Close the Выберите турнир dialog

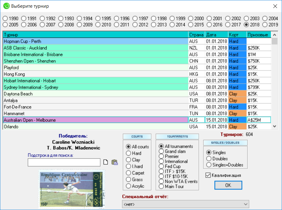click(x=275, y=6)
